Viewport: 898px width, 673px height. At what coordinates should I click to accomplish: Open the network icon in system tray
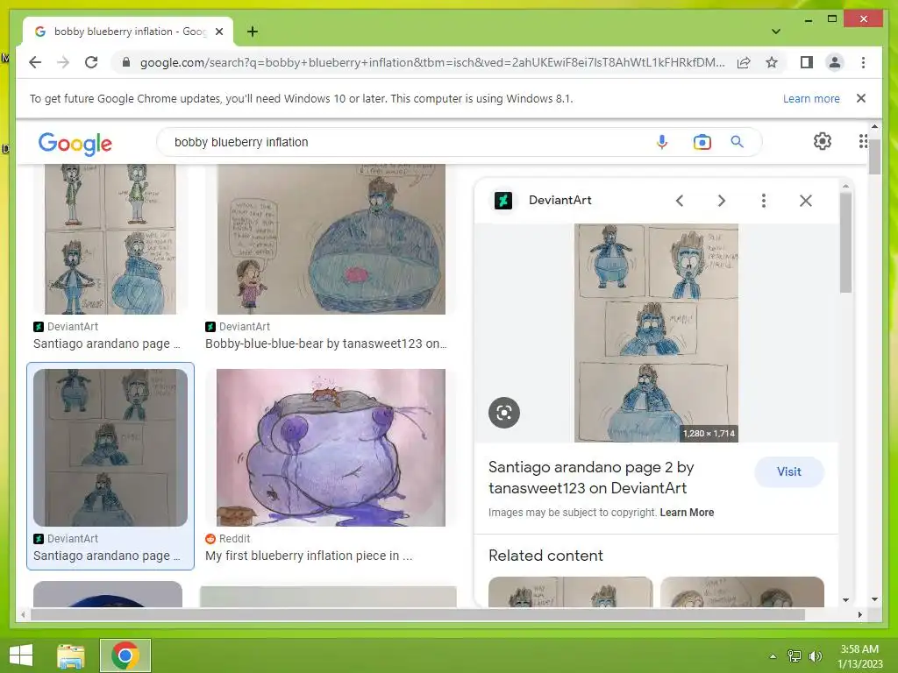795,656
